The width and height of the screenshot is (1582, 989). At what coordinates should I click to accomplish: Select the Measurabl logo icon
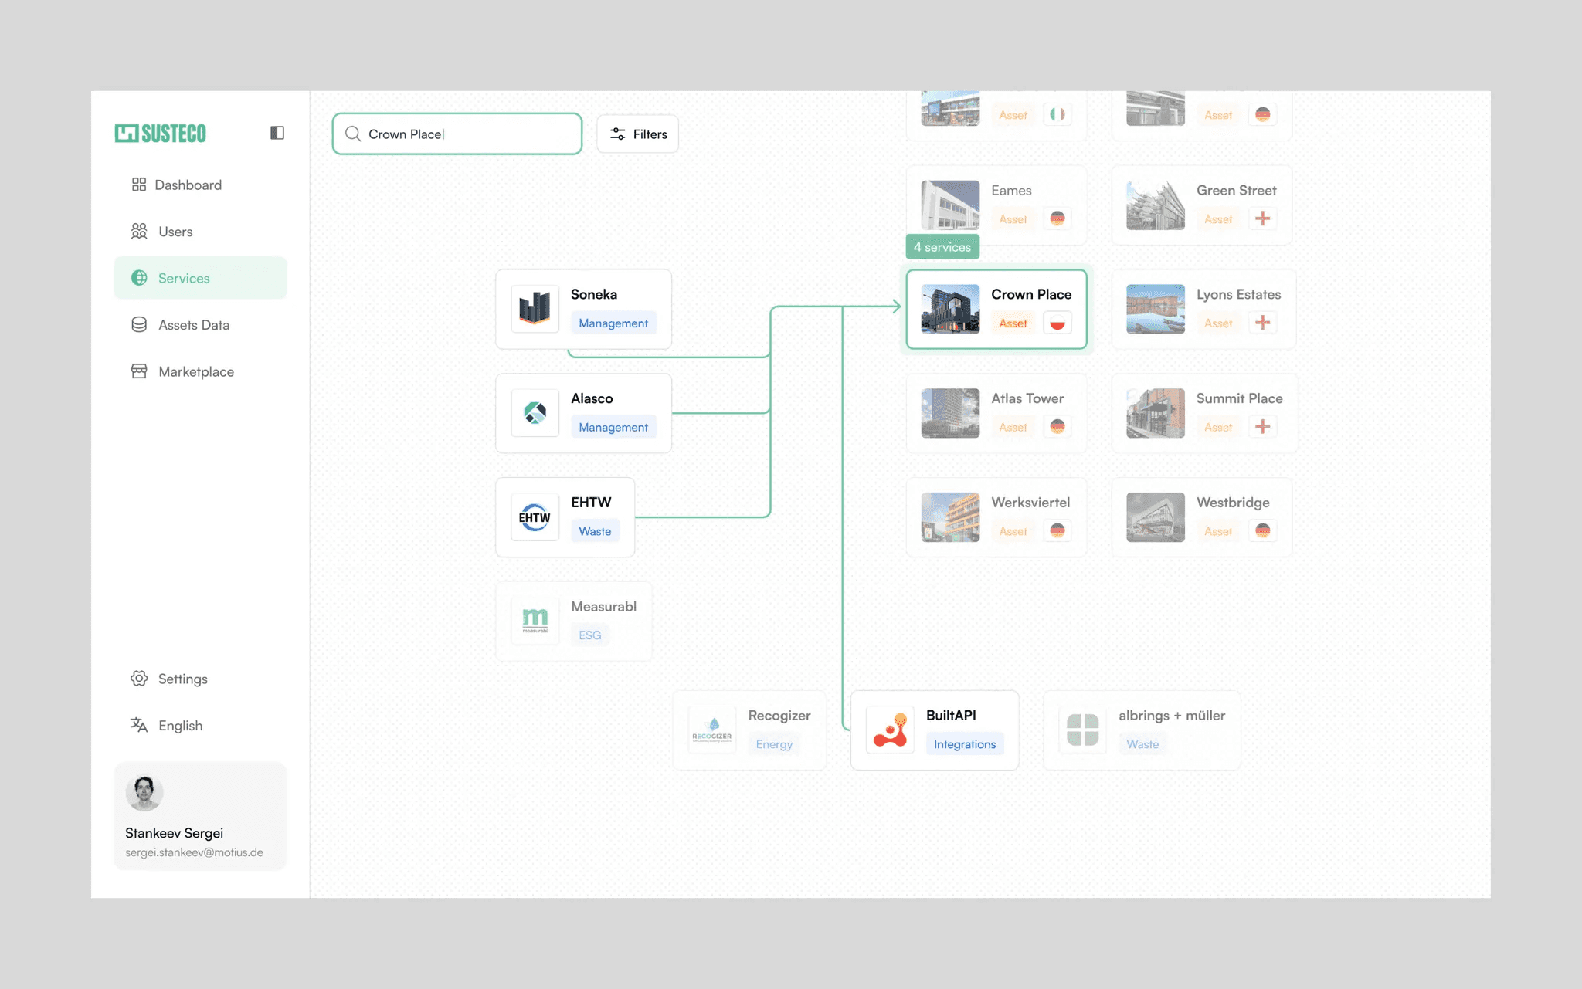coord(535,620)
